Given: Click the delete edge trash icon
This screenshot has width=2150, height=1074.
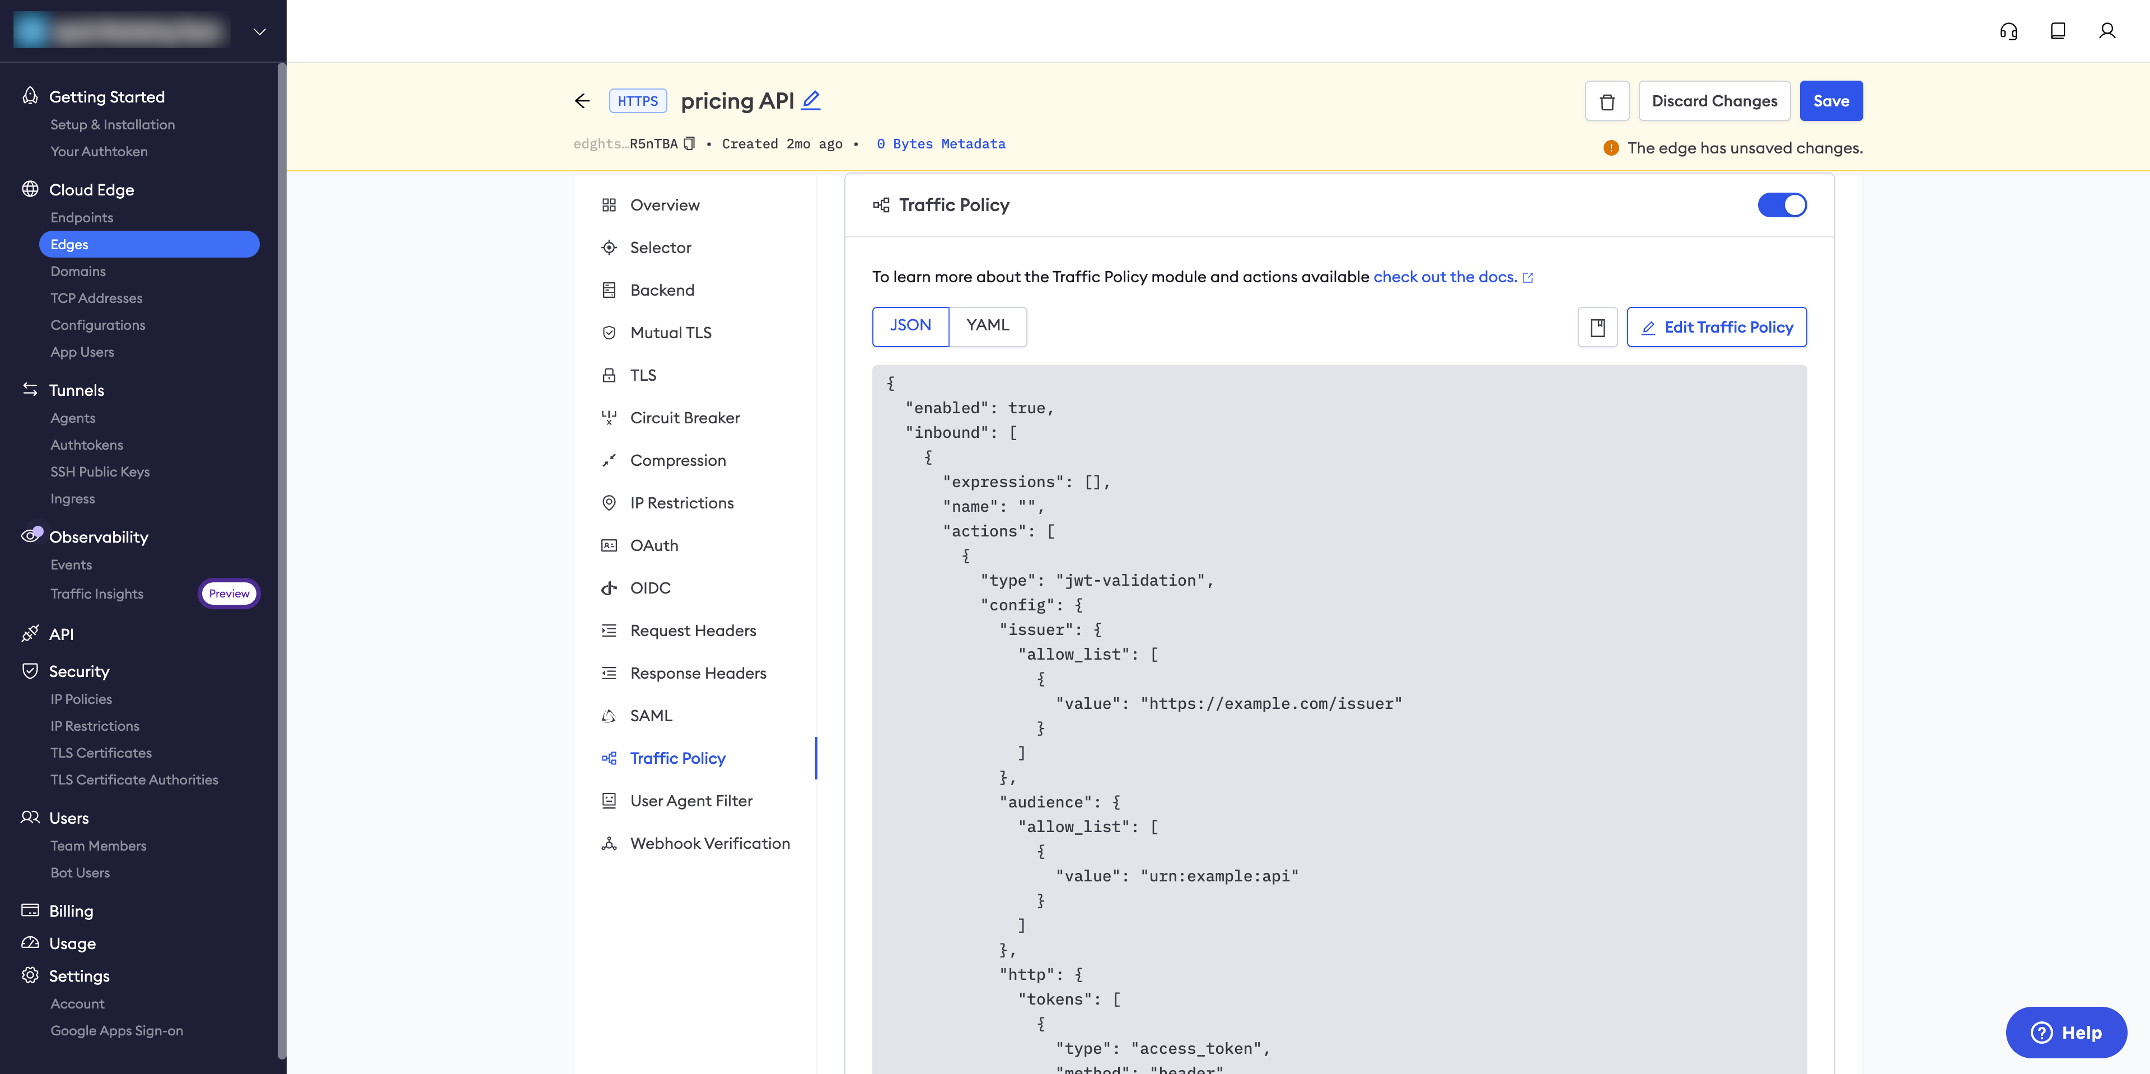Looking at the screenshot, I should point(1607,101).
